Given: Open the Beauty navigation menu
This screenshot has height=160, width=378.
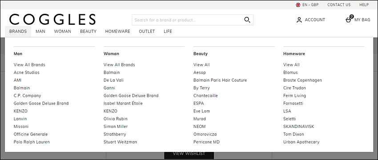Looking at the screenshot, I should (x=88, y=31).
